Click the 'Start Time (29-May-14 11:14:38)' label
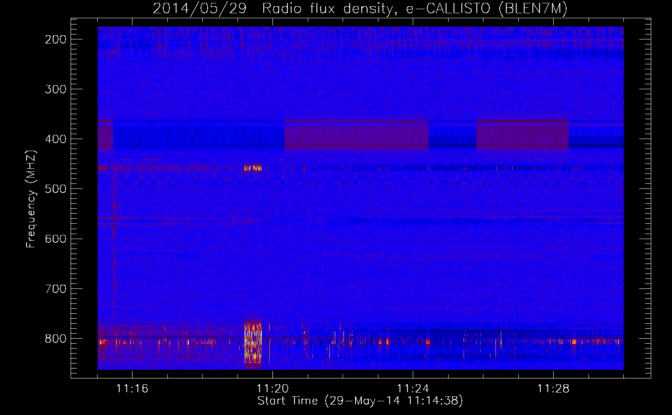This screenshot has width=672, height=415. click(360, 401)
